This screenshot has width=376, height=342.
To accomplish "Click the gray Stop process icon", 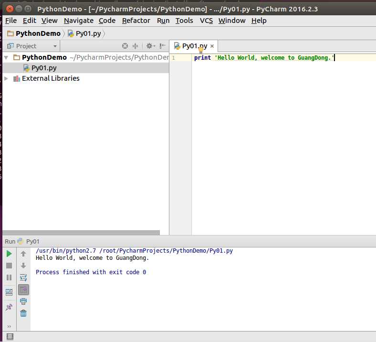I will [9, 266].
